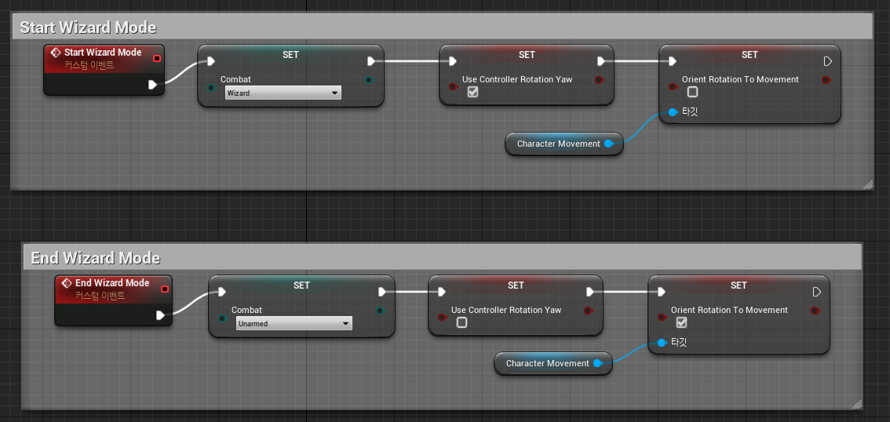The height and width of the screenshot is (422, 890).
Task: Uncheck Use Controller Rotation Yaw in Start Wizard group
Action: (x=472, y=92)
